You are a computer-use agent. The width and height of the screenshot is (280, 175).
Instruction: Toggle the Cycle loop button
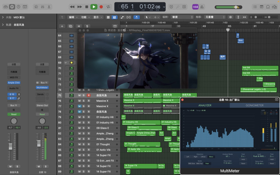coord(108,7)
